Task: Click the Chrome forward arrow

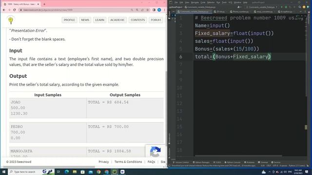Action: coord(9,10)
